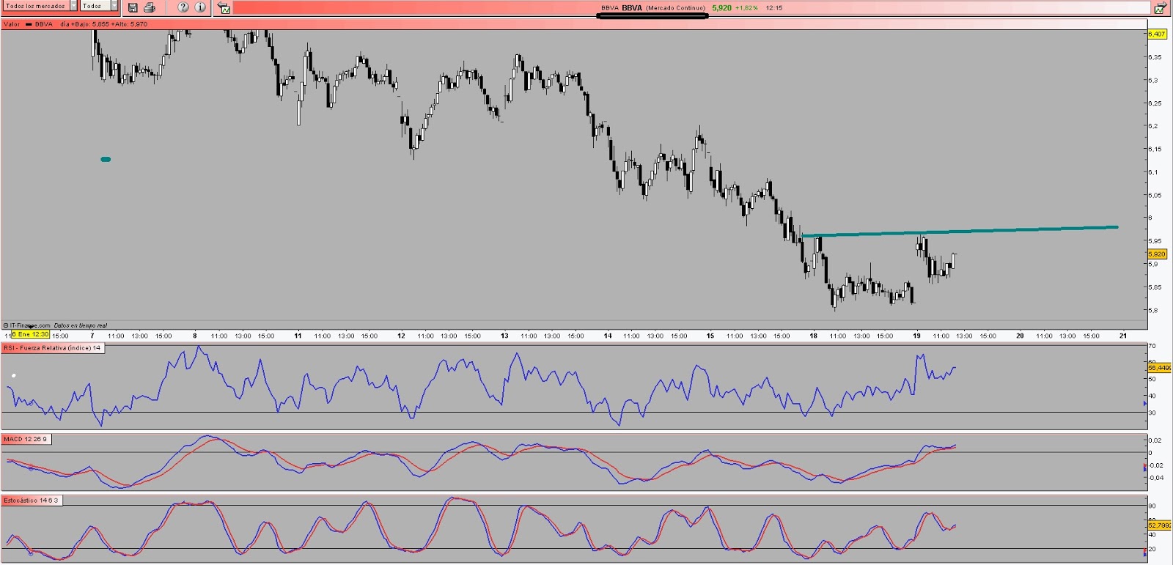The width and height of the screenshot is (1173, 565).
Task: Click the 12:15 time in title bar
Action: click(x=774, y=8)
